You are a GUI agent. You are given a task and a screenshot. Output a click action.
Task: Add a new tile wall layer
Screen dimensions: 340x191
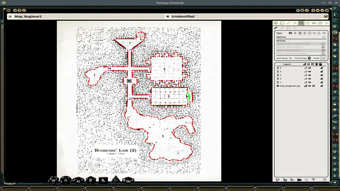click(x=285, y=180)
